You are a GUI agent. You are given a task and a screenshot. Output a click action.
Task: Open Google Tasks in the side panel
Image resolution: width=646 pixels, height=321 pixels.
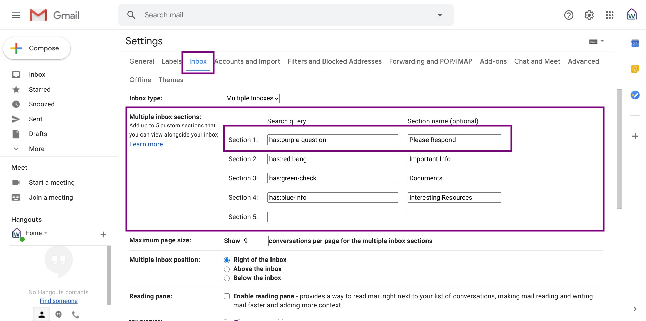click(635, 95)
